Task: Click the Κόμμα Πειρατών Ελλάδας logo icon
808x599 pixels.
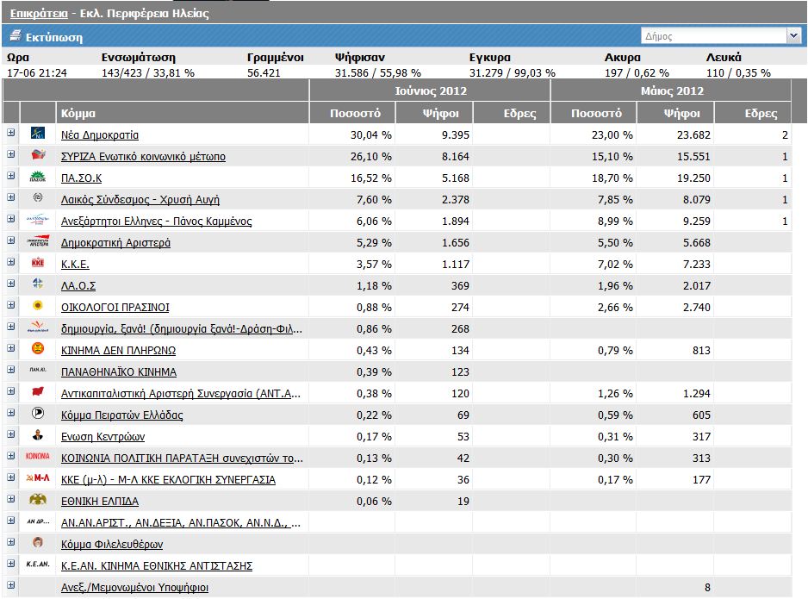Action: (38, 415)
